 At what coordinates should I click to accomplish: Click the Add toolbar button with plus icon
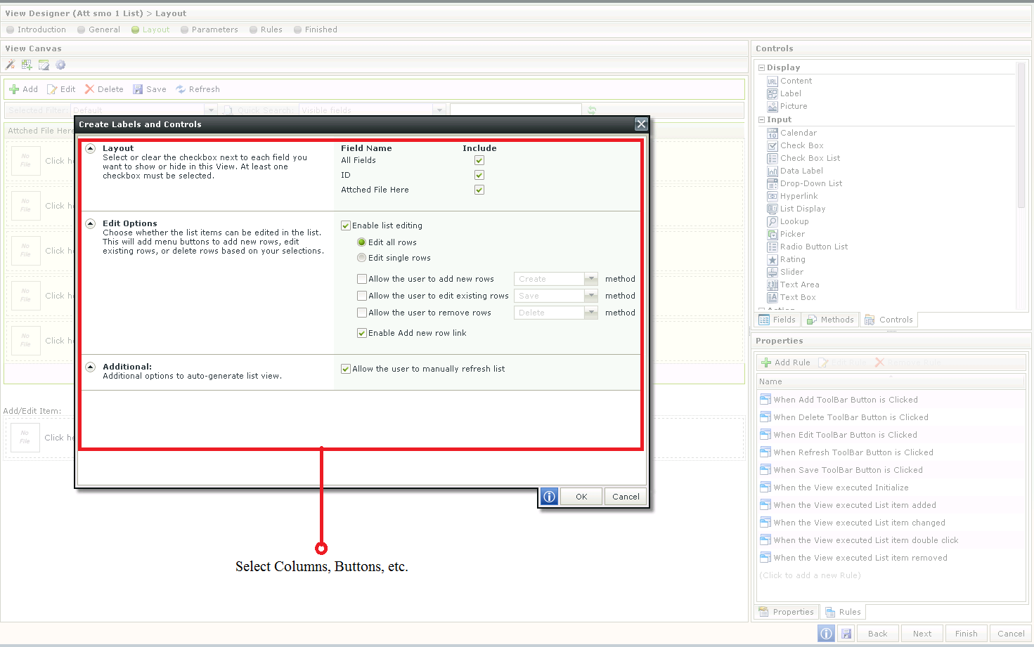(x=23, y=89)
